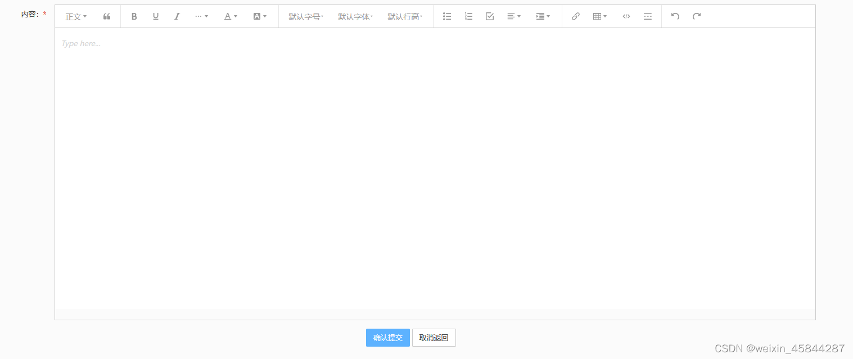Image resolution: width=853 pixels, height=359 pixels.
Task: Insert a hyperlink
Action: pyautogui.click(x=575, y=16)
